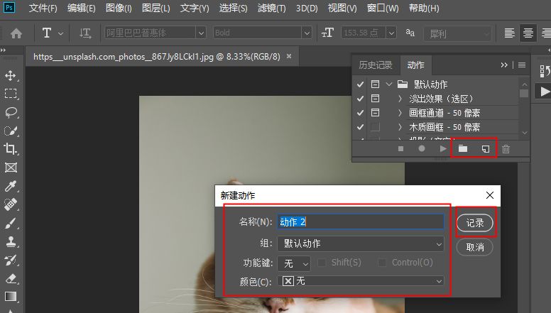The width and height of the screenshot is (551, 313).
Task: Click the Home icon in options bar
Action: pos(16,33)
